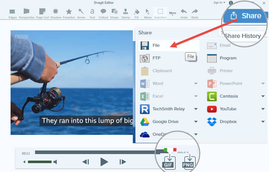Save current frame as PNG

click(x=188, y=162)
